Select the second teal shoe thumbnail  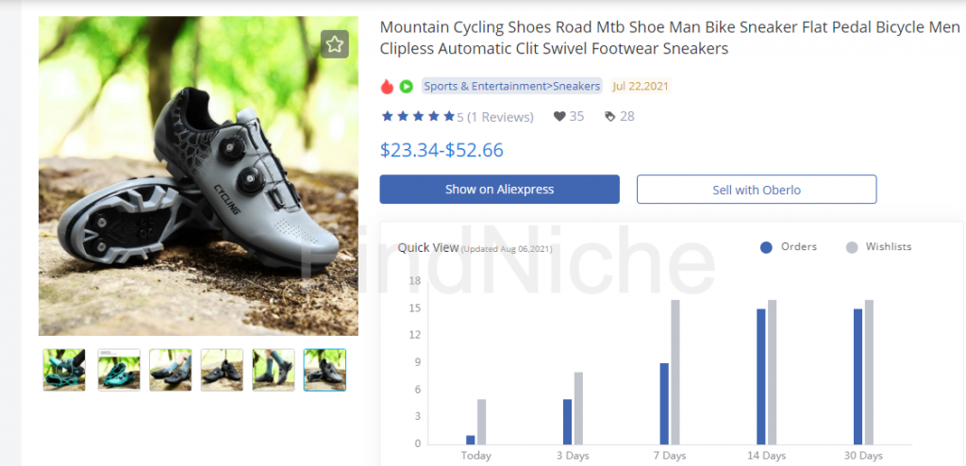tap(119, 370)
